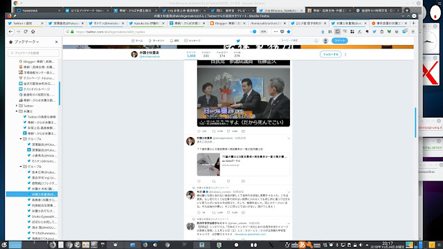Open dropdown caret on 今沢 tweet
The width and height of the screenshot is (443, 249).
pos(289,192)
